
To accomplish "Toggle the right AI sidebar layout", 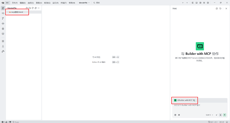I will tap(200, 3).
